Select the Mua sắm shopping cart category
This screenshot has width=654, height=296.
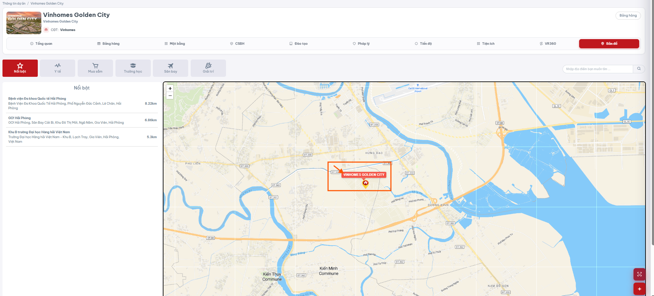(x=95, y=68)
